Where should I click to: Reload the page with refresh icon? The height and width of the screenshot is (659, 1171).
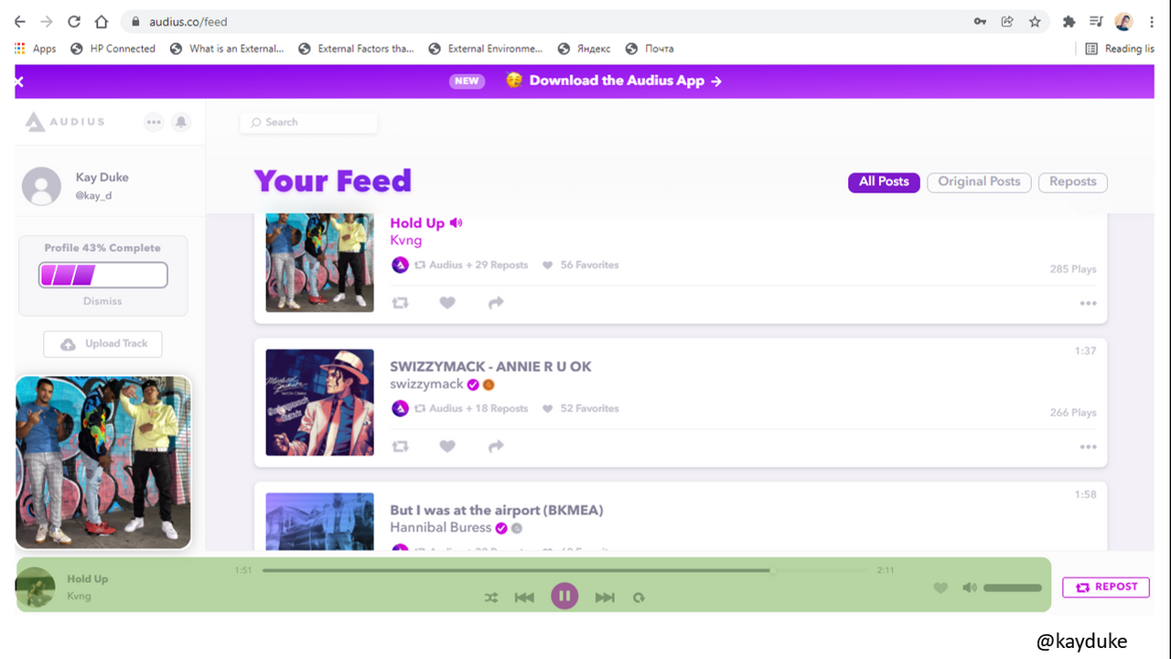74,21
